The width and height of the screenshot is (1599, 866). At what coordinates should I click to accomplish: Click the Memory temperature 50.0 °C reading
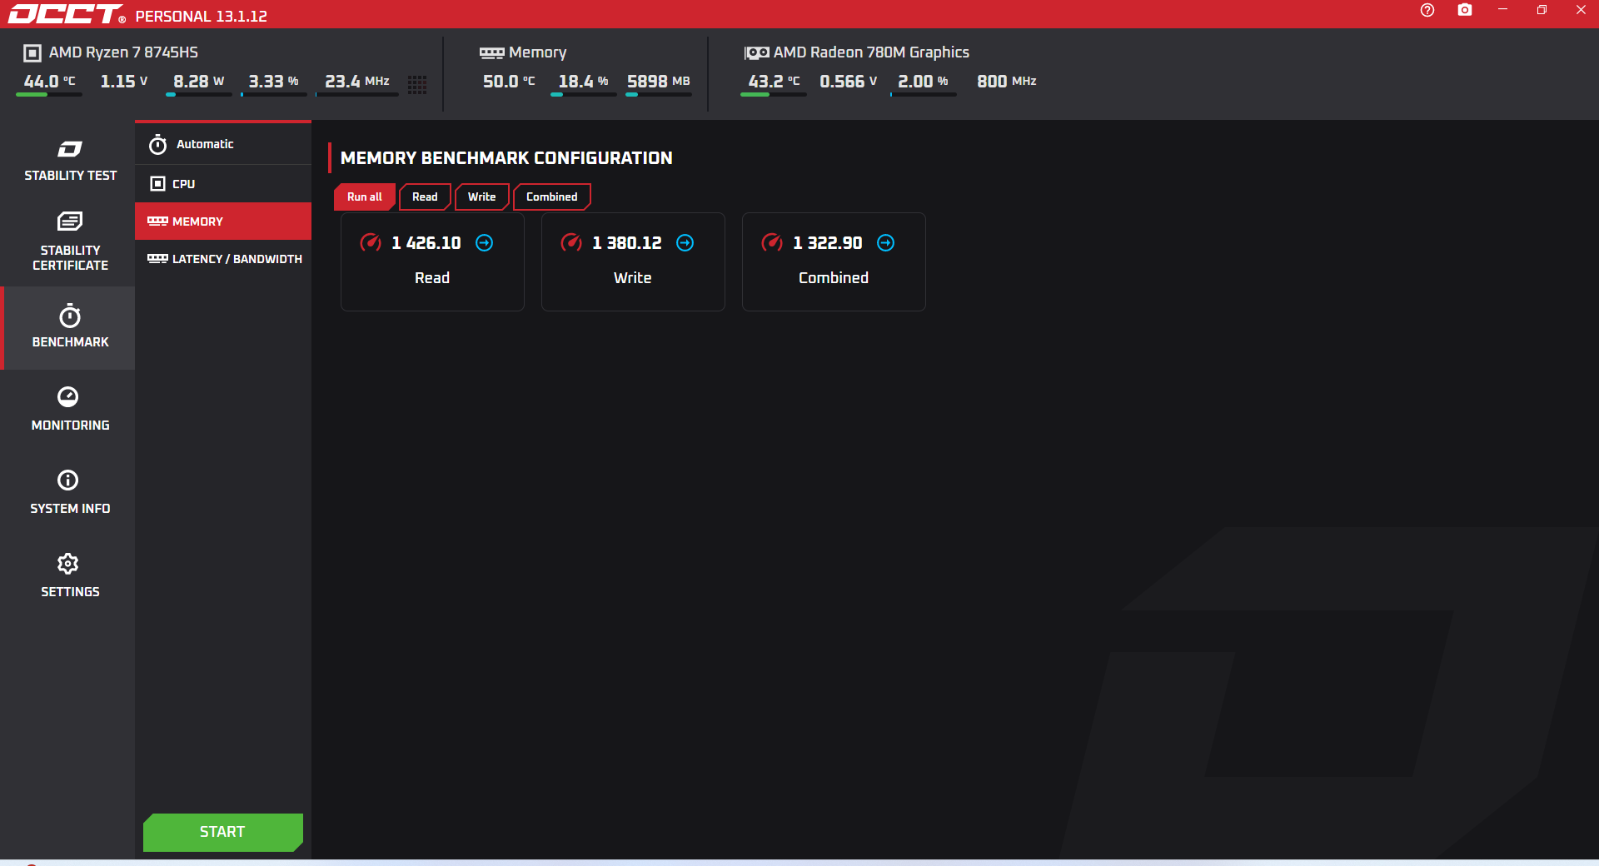click(x=509, y=82)
